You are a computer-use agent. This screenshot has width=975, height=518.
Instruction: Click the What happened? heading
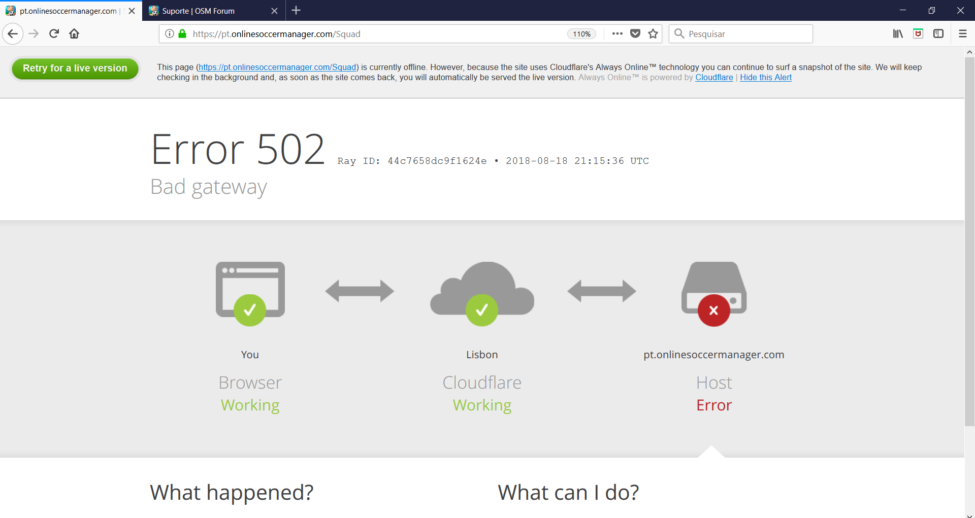[232, 492]
